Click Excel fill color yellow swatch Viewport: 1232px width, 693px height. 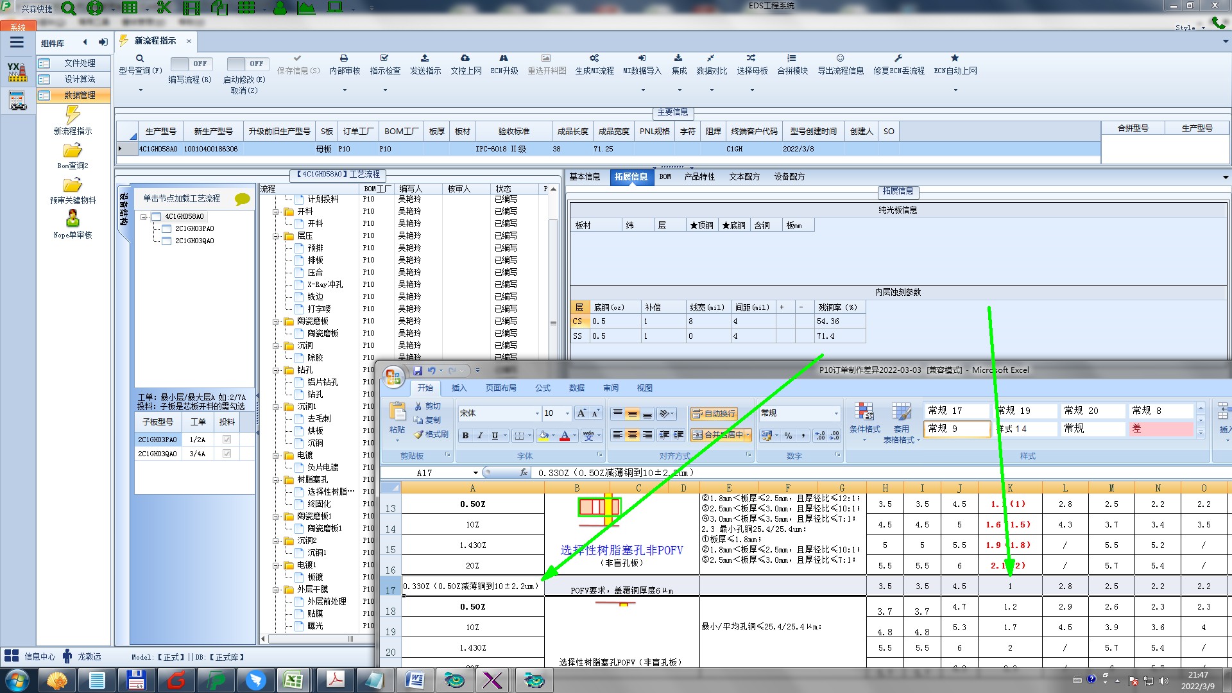543,436
